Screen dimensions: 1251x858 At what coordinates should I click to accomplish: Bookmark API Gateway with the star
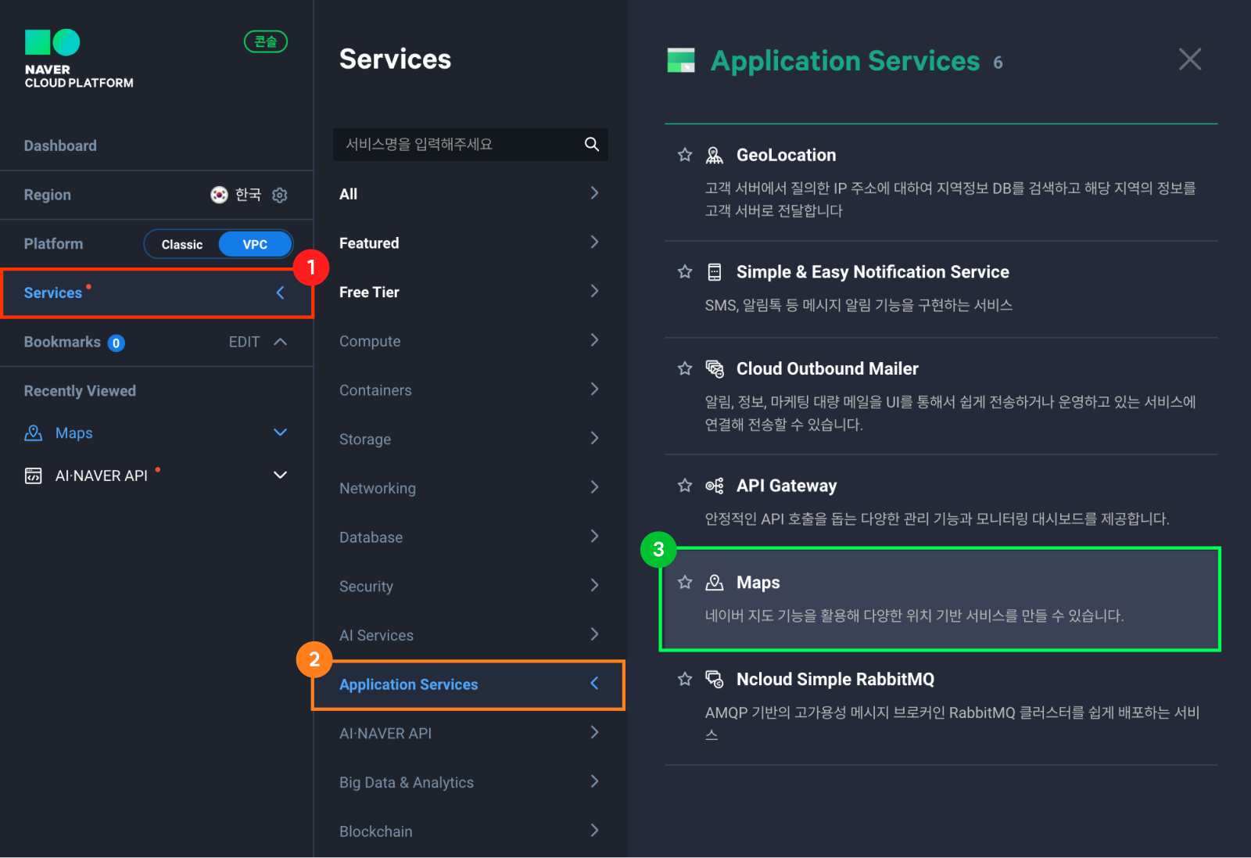tap(685, 486)
